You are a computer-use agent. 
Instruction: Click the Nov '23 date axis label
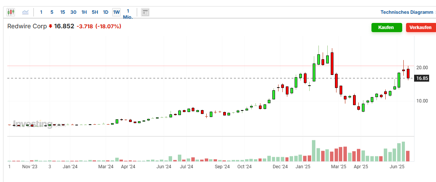pos(30,167)
